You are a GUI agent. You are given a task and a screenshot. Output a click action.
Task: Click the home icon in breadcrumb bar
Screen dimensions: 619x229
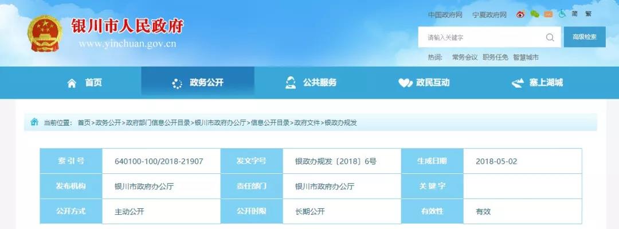click(x=34, y=122)
